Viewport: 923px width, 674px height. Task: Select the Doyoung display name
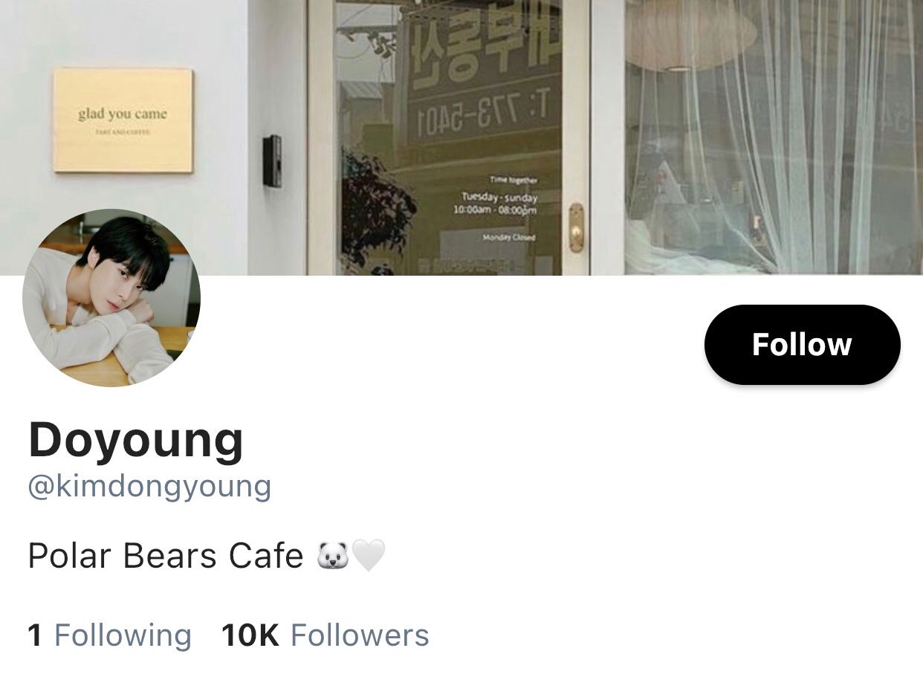[x=136, y=441]
